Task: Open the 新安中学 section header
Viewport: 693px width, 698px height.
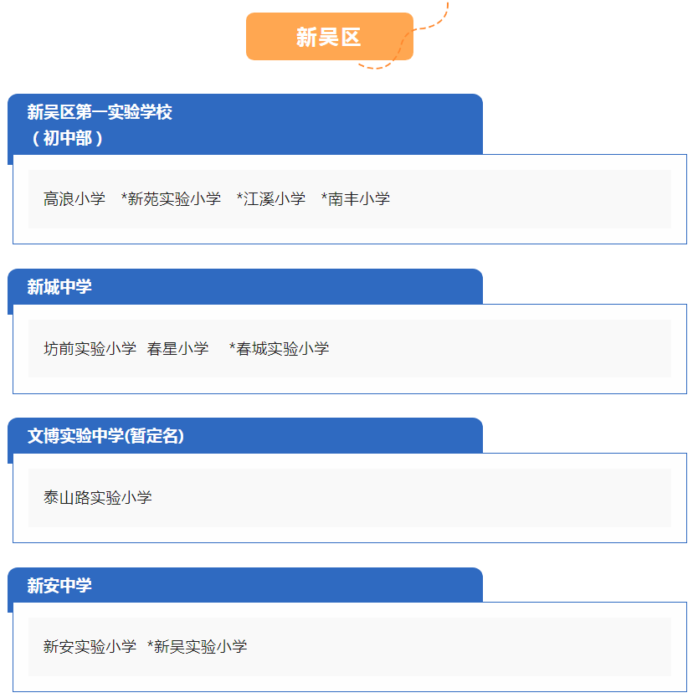Action: pos(245,585)
